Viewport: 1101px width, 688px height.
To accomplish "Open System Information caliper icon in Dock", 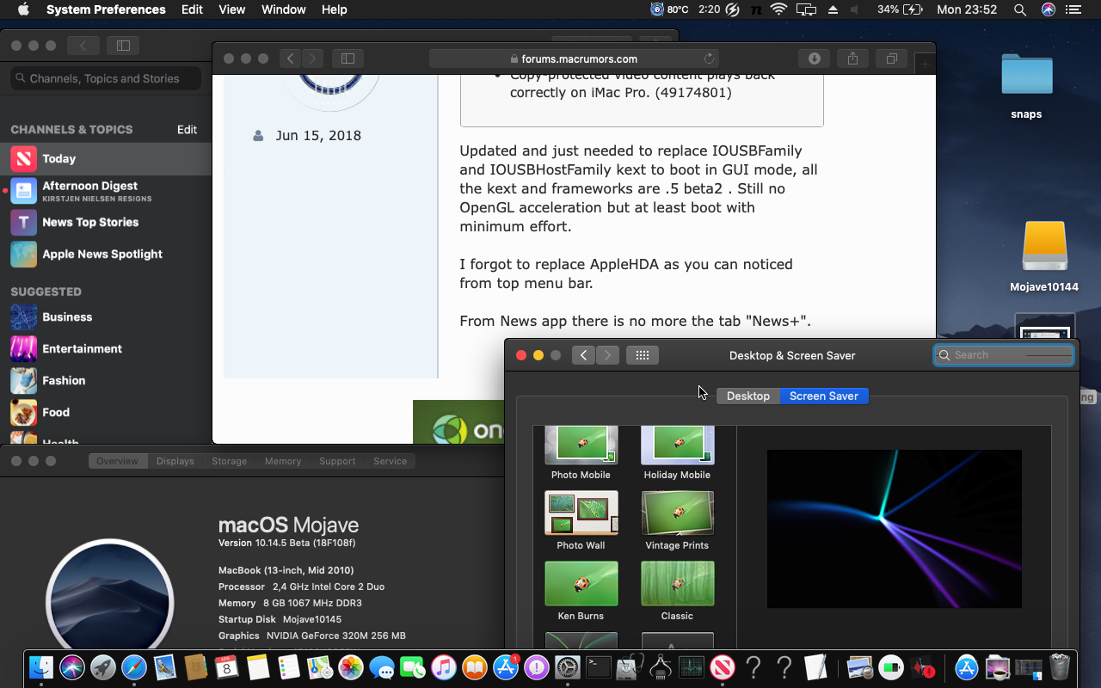I will click(661, 667).
